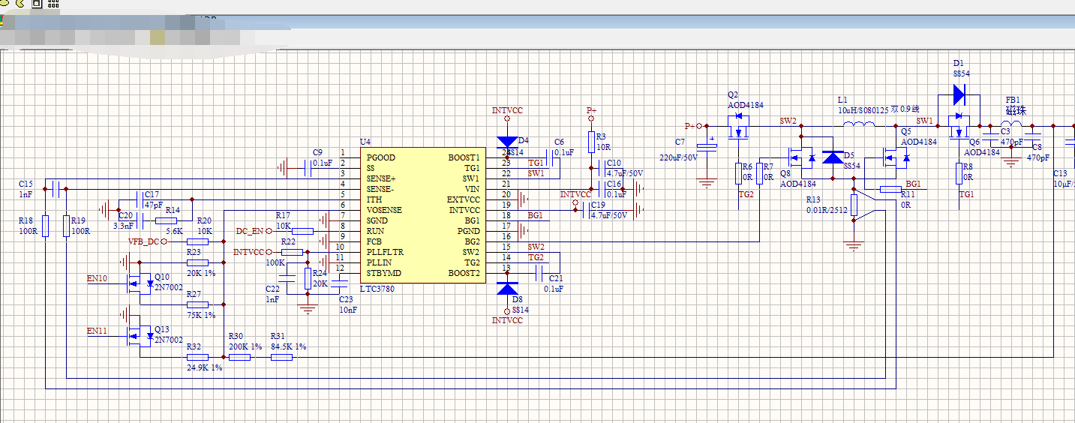The image size is (1075, 423).
Task: Select the C3 designator label
Action: [1006, 131]
